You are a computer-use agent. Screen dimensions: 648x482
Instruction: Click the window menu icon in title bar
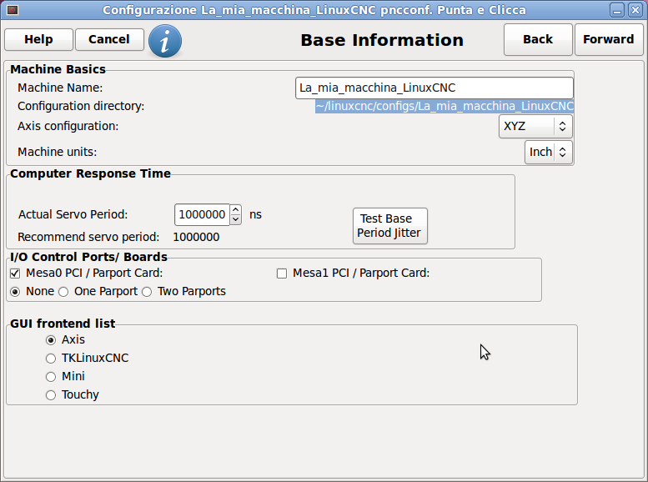click(x=13, y=9)
